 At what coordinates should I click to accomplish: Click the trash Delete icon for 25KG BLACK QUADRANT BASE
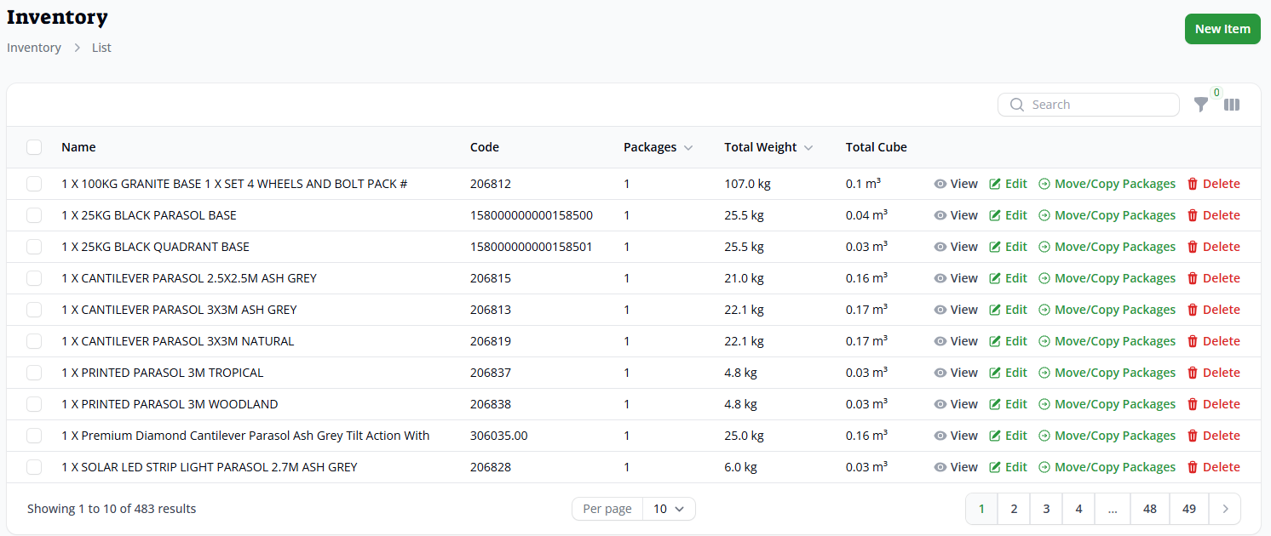tap(1193, 247)
